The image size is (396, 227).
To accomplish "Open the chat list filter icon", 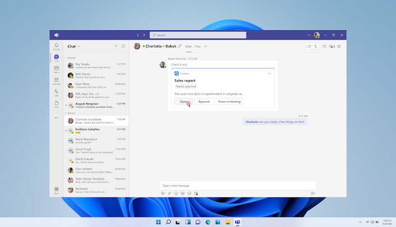I will pos(116,46).
